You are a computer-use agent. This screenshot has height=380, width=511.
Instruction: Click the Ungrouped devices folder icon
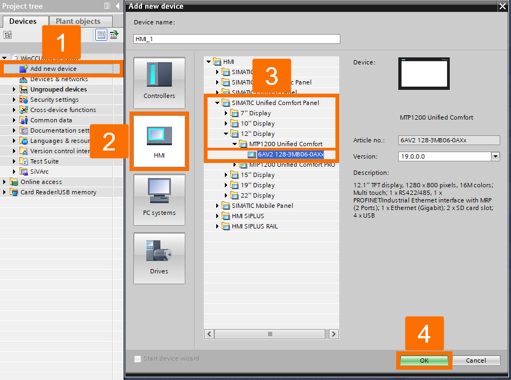[x=23, y=89]
